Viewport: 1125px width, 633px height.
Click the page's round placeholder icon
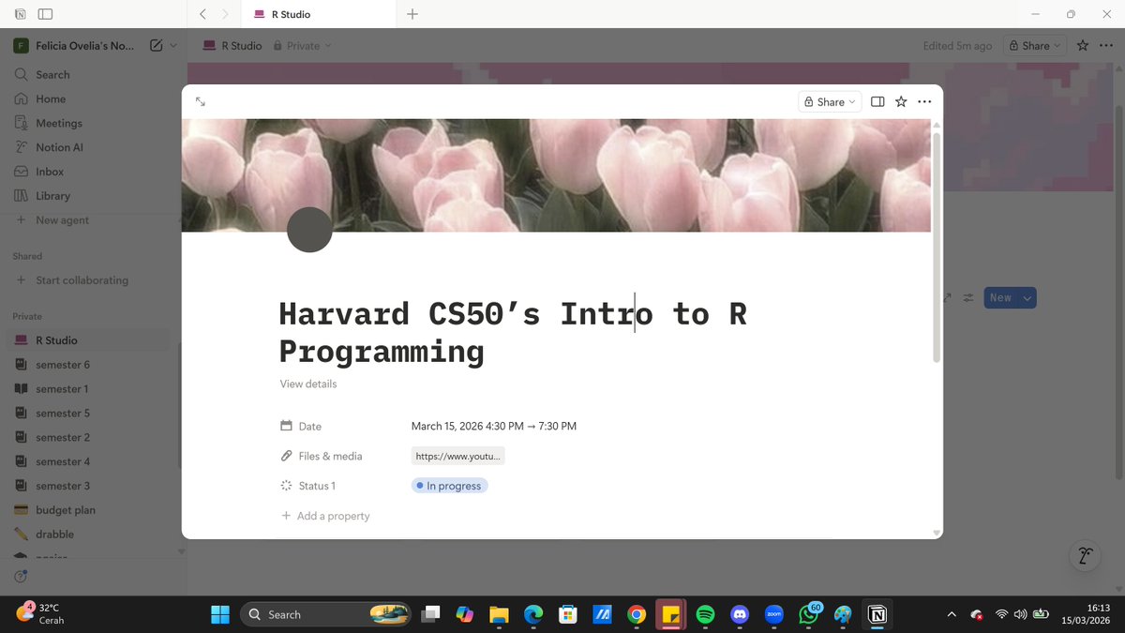309,230
